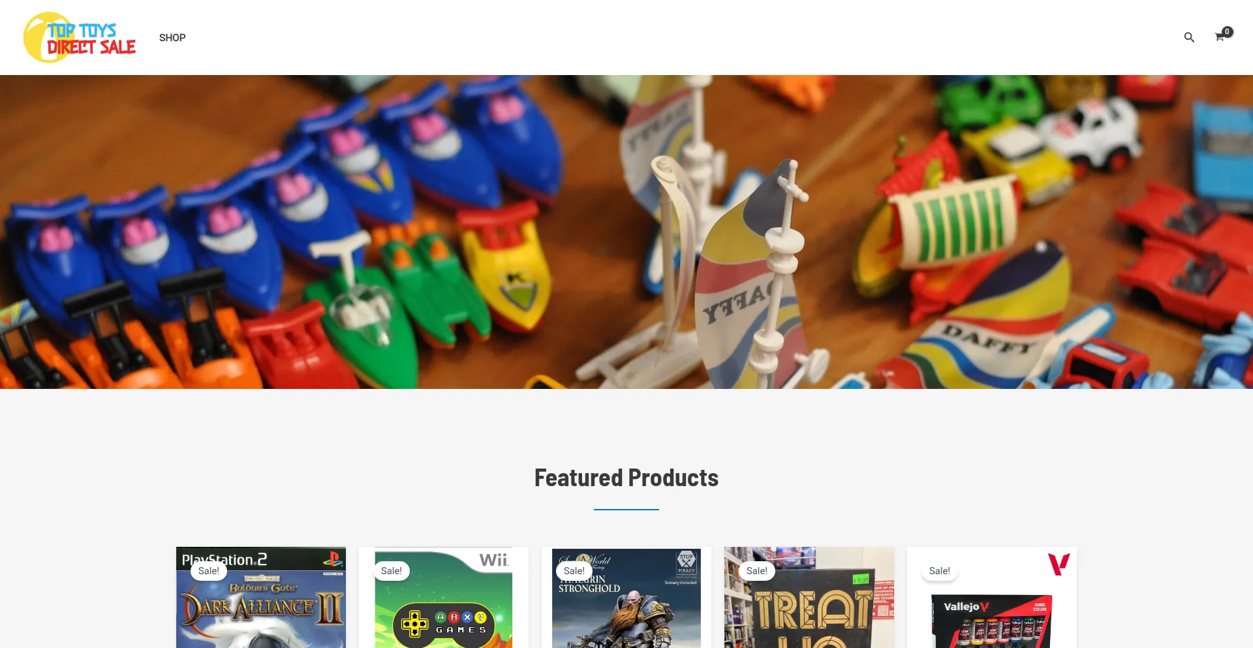Click the cart item count badge
This screenshot has width=1253, height=648.
(1228, 31)
